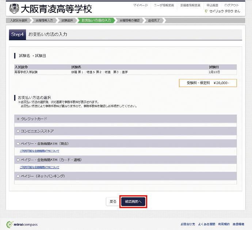Select ペイジー(ネットバンキング) radio button
Image resolution: width=252 pixels, height=230 pixels.
point(18,176)
